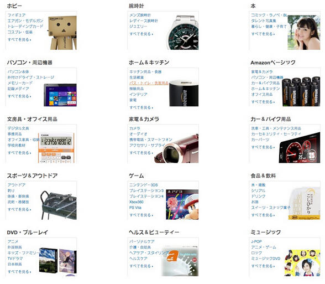Go to レディース腕時計
Viewport: 325px width, 284px height.
pyautogui.click(x=144, y=21)
